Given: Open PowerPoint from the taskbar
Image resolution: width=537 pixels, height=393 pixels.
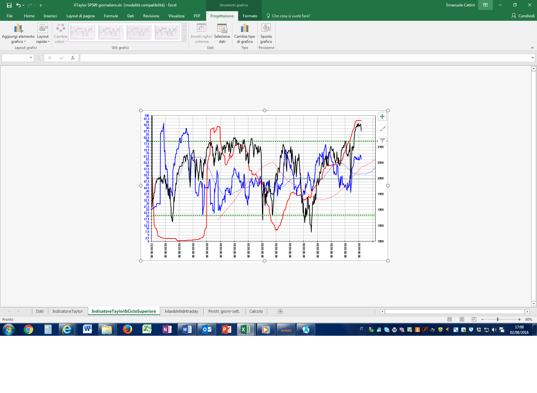Looking at the screenshot, I should click(226, 329).
